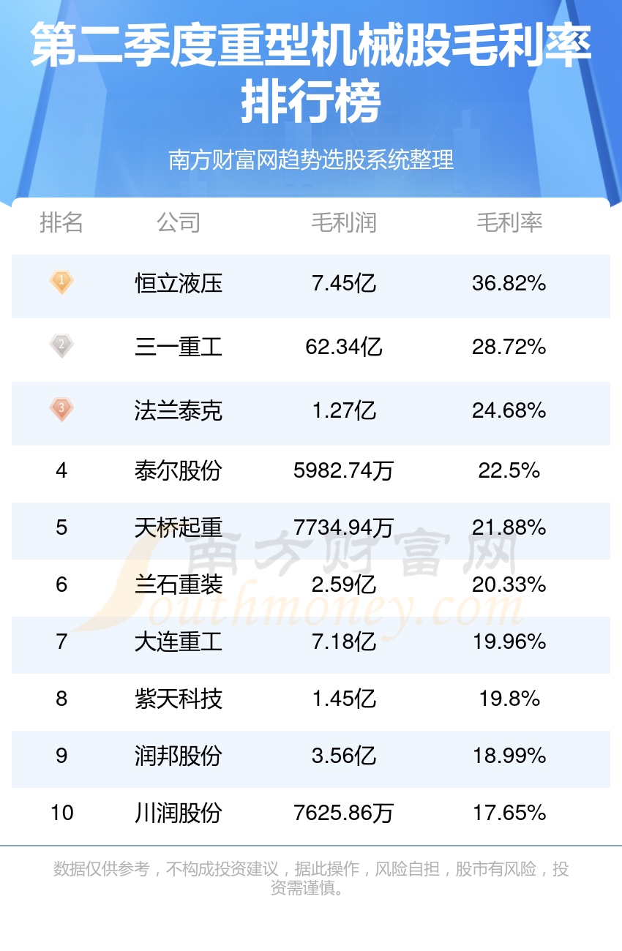Click the 泰尔股份 company entry

(179, 470)
